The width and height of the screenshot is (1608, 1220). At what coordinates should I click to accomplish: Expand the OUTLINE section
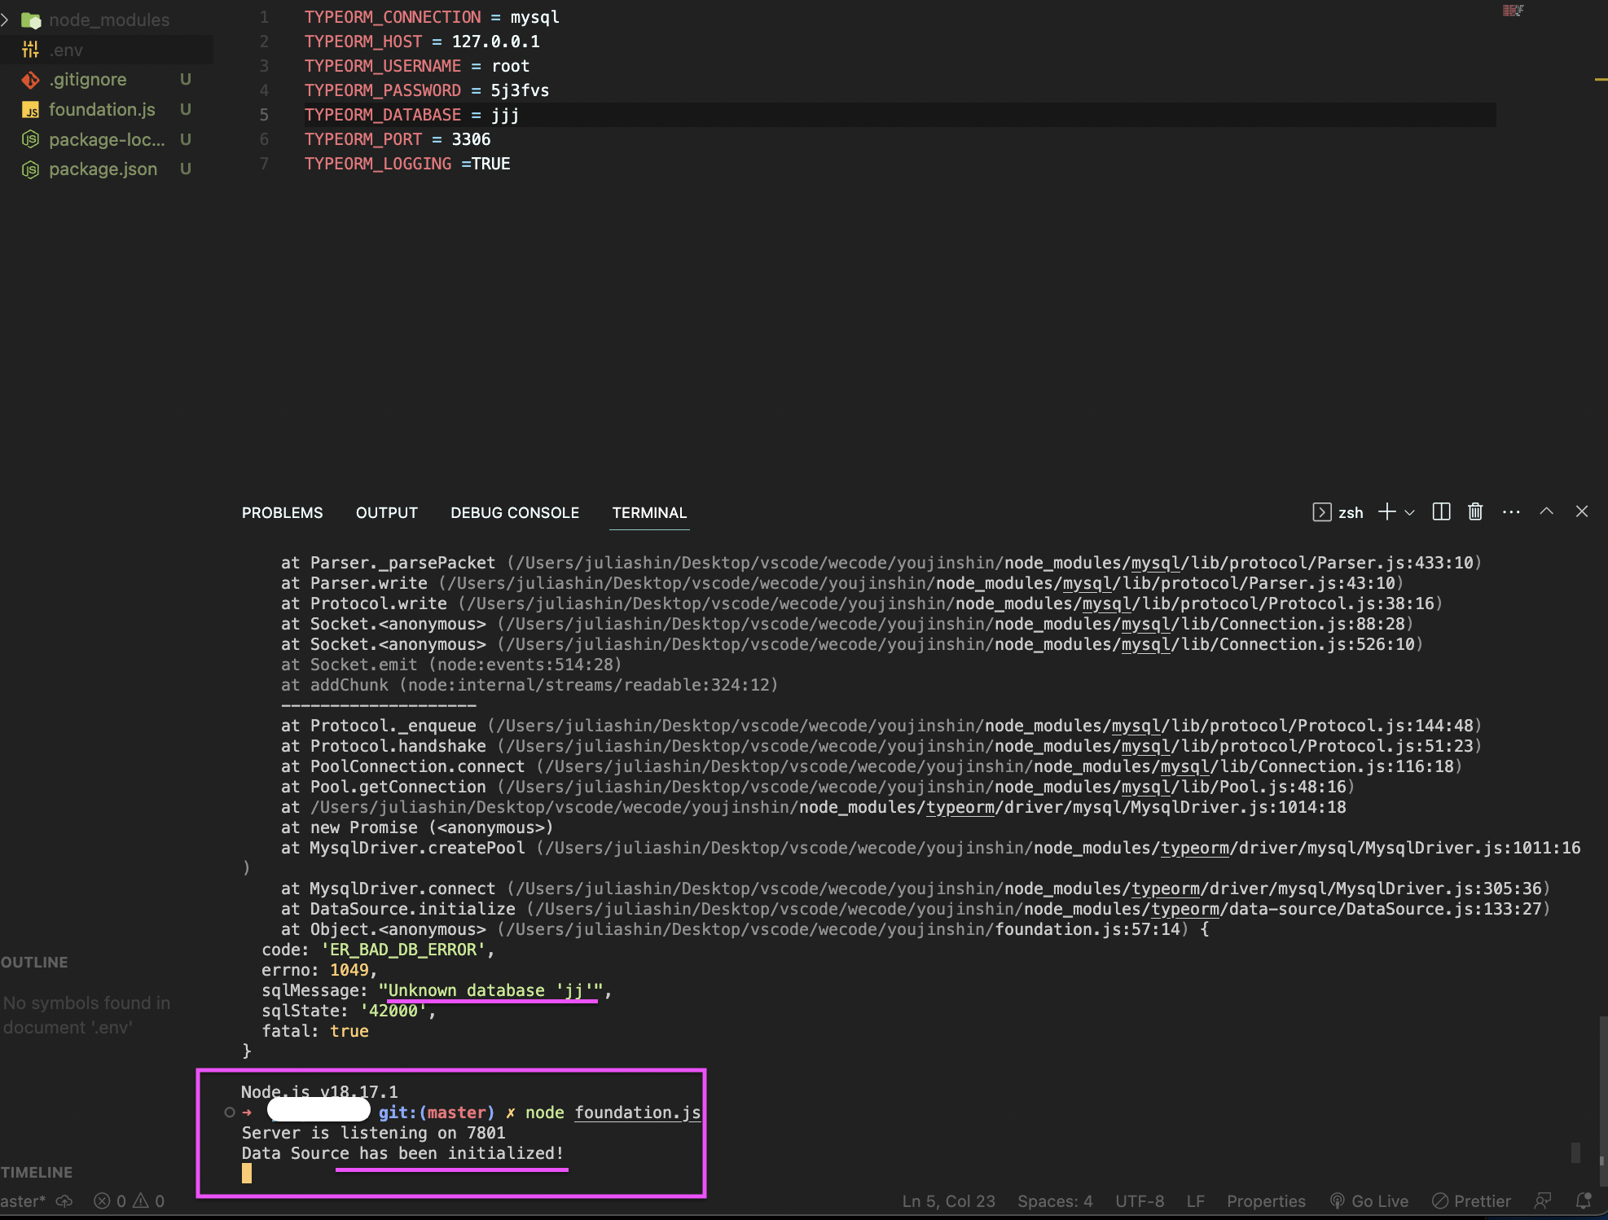click(x=34, y=962)
